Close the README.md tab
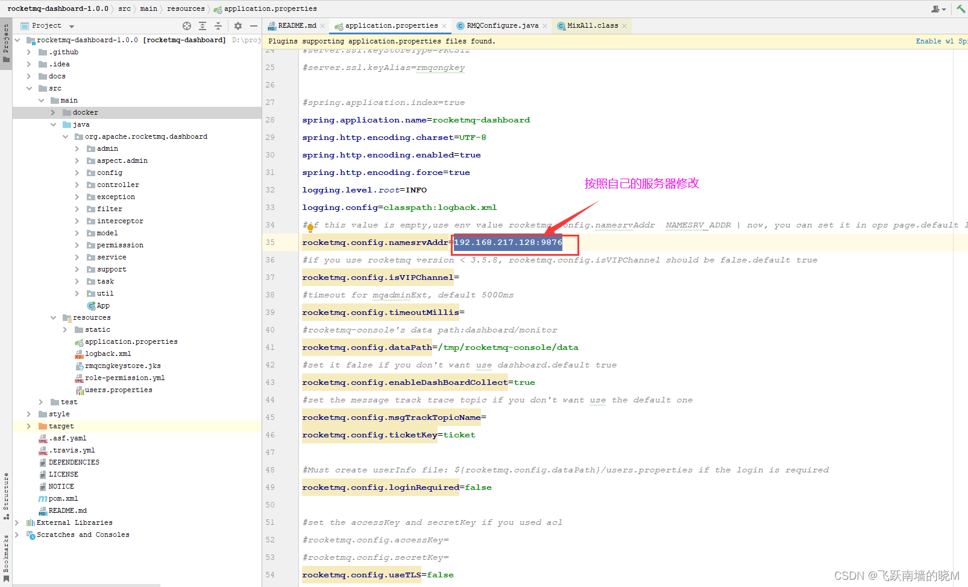968x587 pixels. [322, 26]
